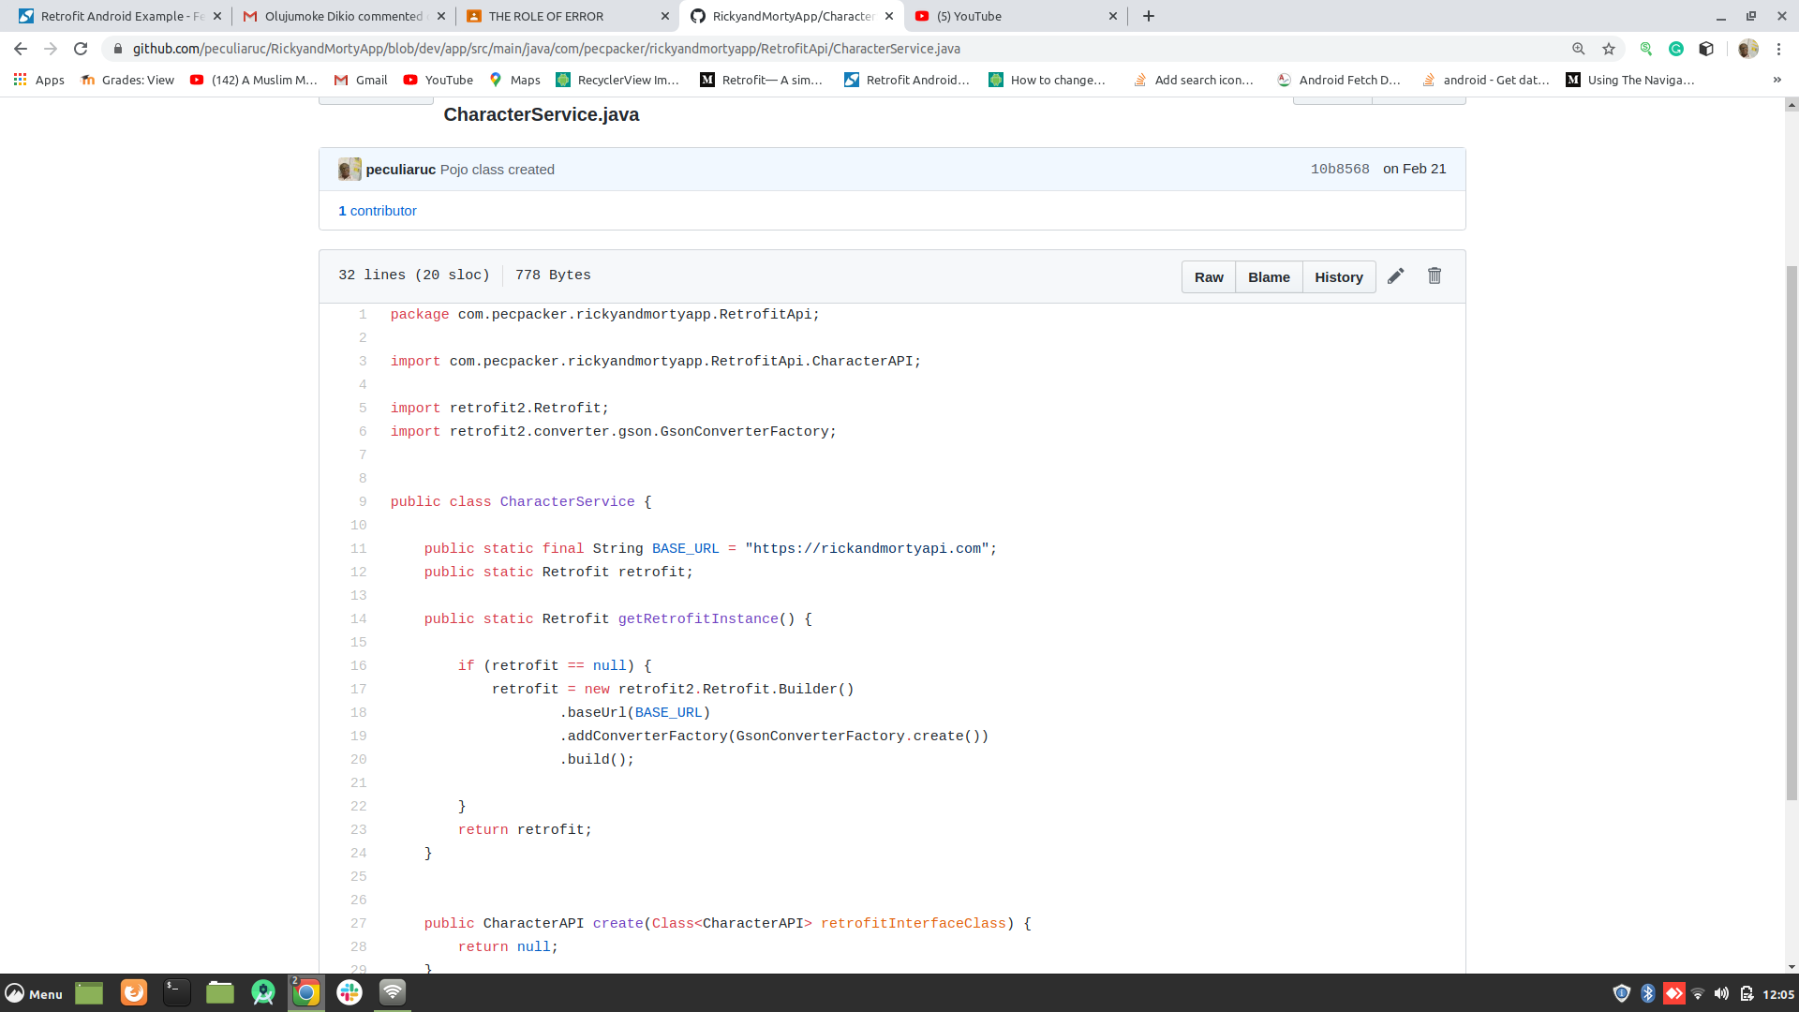Click the Chrome profile avatar picture
This screenshot has width=1799, height=1012.
click(1748, 49)
